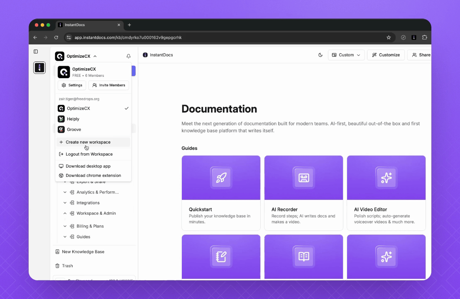Choose Logout from Workspace
The width and height of the screenshot is (460, 299).
pyautogui.click(x=89, y=154)
